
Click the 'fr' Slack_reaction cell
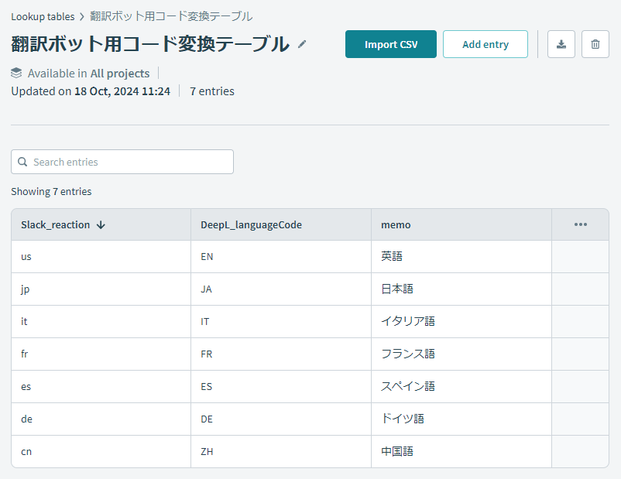click(x=101, y=354)
